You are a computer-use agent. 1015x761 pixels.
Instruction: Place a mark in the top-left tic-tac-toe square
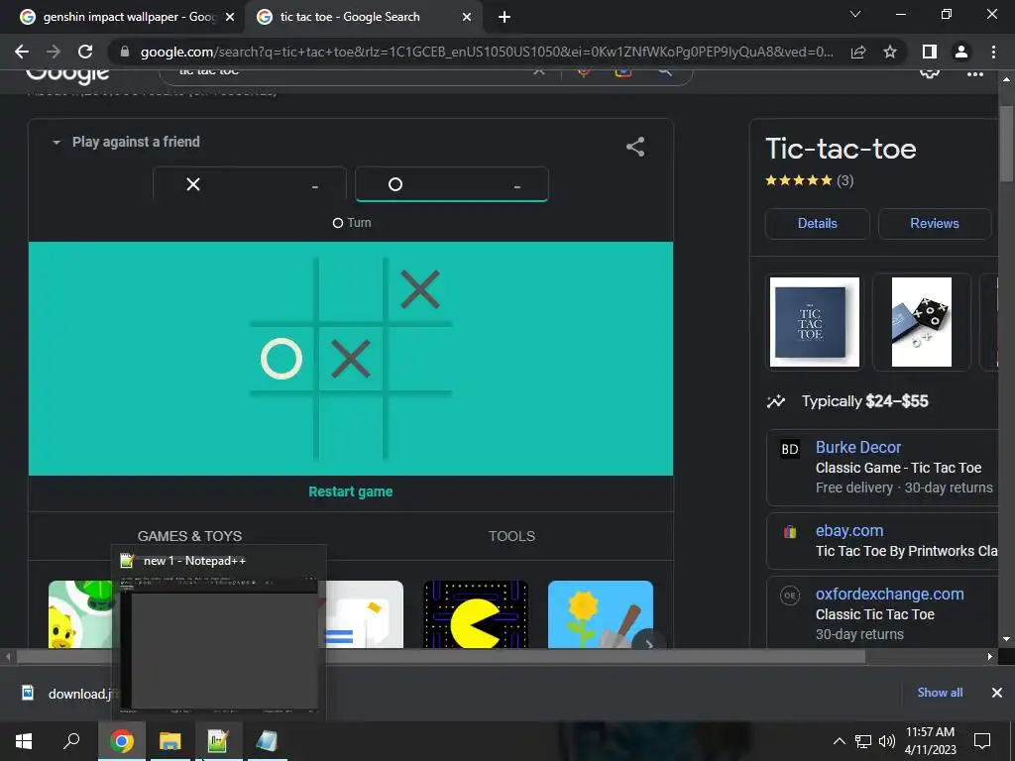pyautogui.click(x=282, y=290)
